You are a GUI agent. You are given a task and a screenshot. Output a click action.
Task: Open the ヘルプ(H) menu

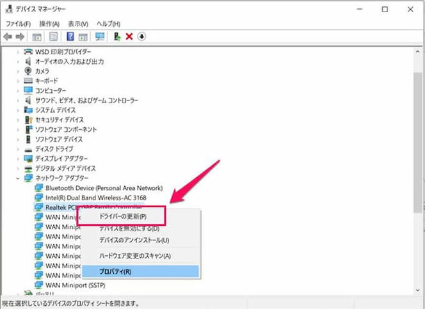click(108, 24)
